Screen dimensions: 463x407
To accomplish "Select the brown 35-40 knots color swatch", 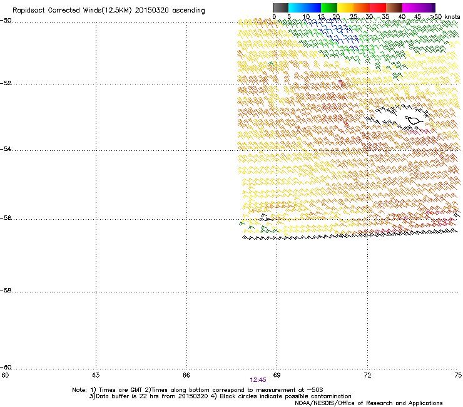I will pos(394,8).
